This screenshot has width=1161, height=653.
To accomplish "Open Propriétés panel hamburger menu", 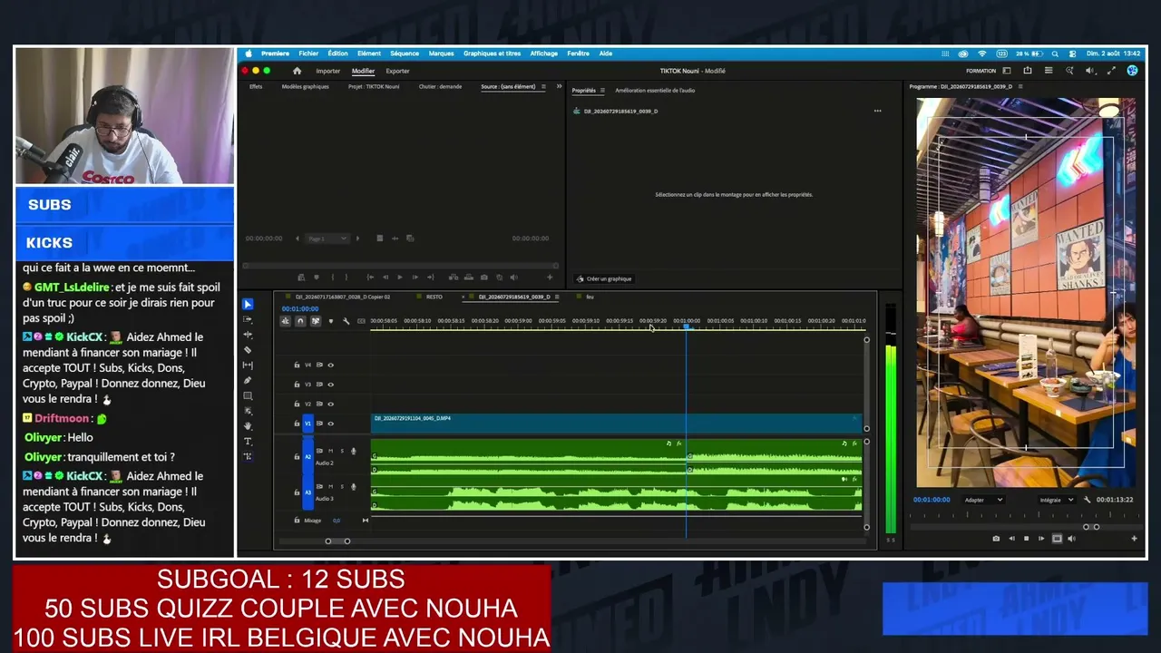I will (602, 91).
